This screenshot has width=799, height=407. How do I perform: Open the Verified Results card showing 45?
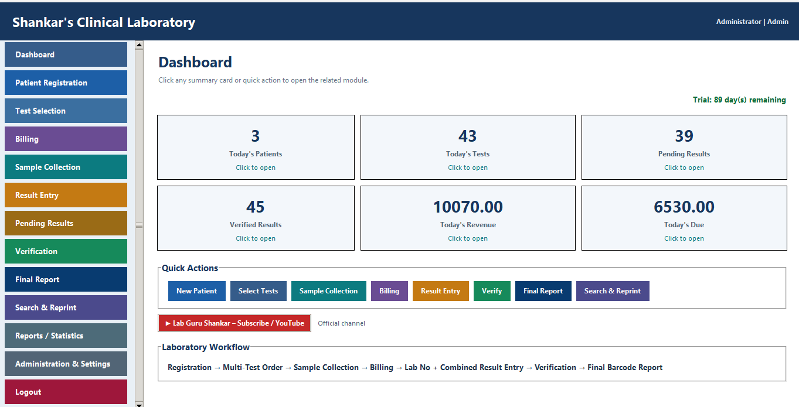pos(256,218)
